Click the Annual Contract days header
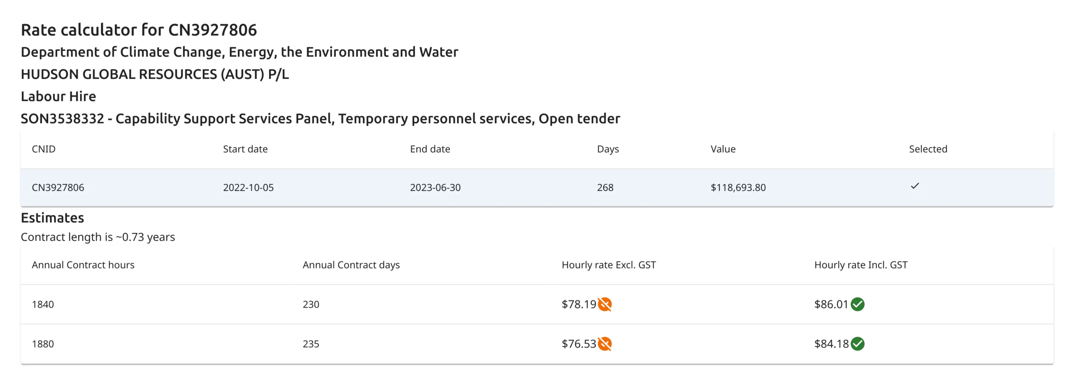The height and width of the screenshot is (385, 1071). click(x=351, y=265)
